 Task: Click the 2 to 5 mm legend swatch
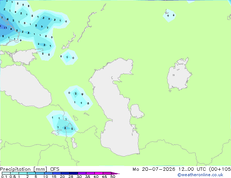31,173
